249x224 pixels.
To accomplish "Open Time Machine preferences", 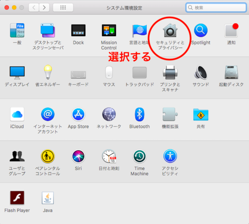I will [139, 156].
